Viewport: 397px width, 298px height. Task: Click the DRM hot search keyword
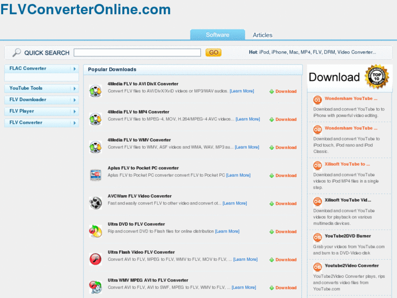(x=329, y=52)
